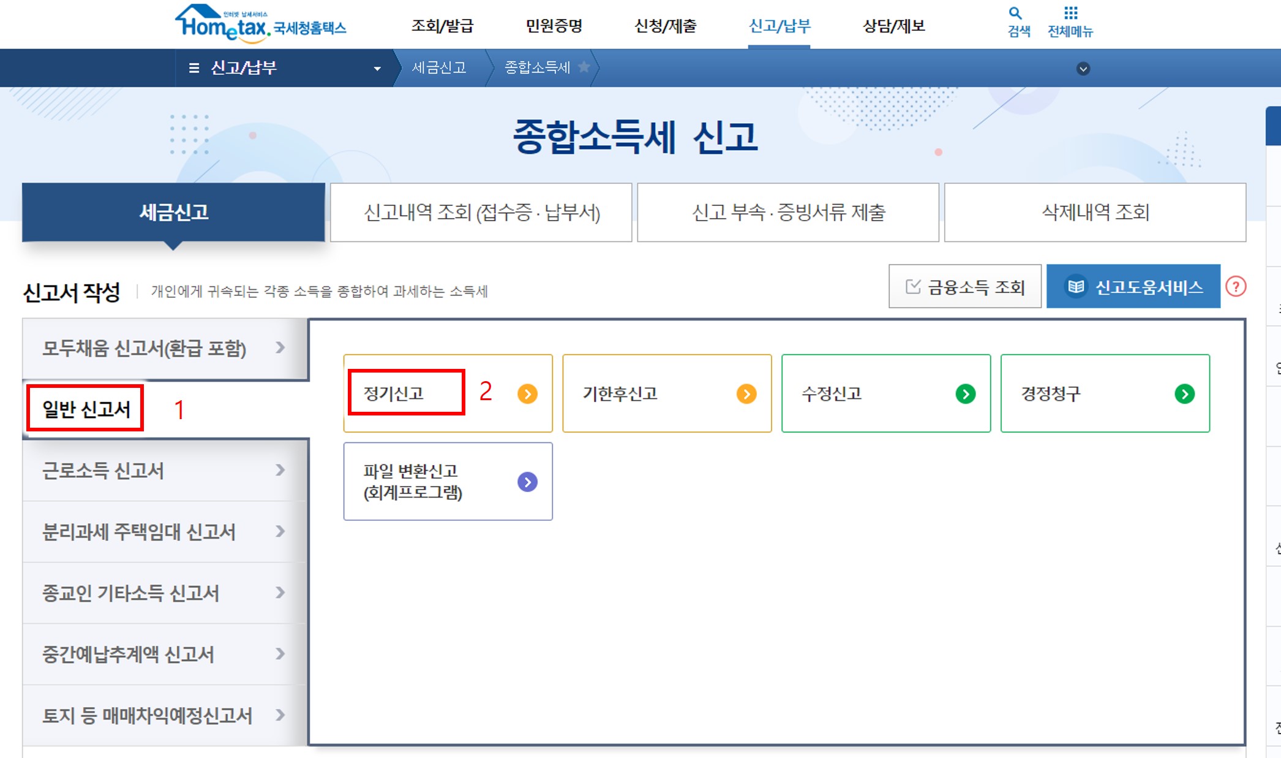
Task: Click purple arrow icon on 파일 변환신고
Action: [527, 482]
